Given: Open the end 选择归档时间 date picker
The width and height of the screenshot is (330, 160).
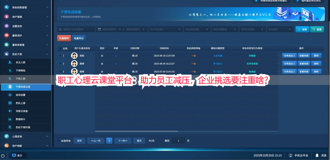Looking at the screenshot, I should [x=136, y=29].
